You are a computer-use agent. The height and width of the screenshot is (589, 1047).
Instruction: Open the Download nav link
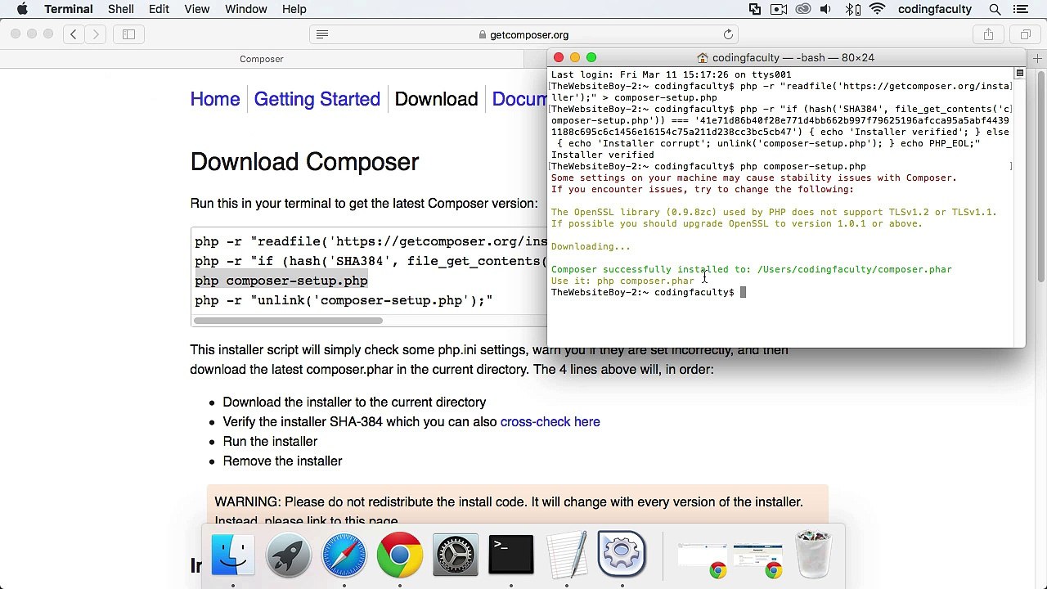436,99
